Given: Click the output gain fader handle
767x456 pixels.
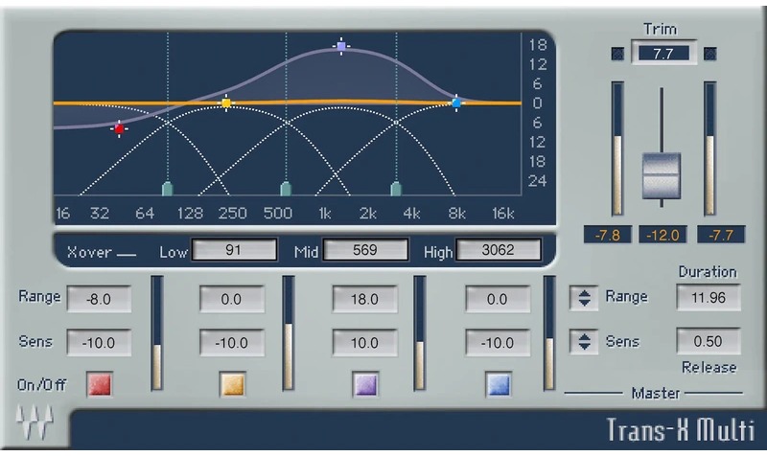Looking at the screenshot, I should point(662,175).
